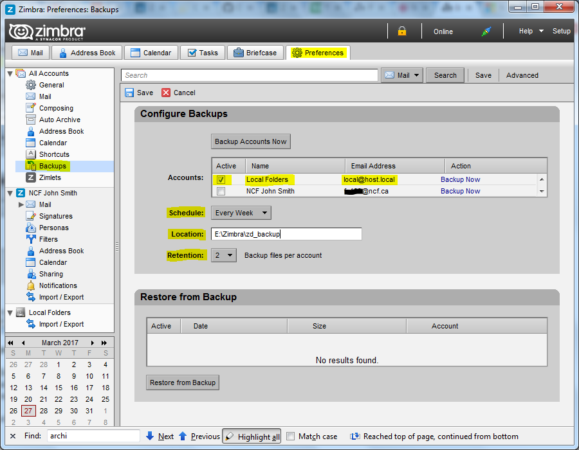The image size is (579, 450).
Task: Open Sharing icon in sidebar
Action: point(31,274)
